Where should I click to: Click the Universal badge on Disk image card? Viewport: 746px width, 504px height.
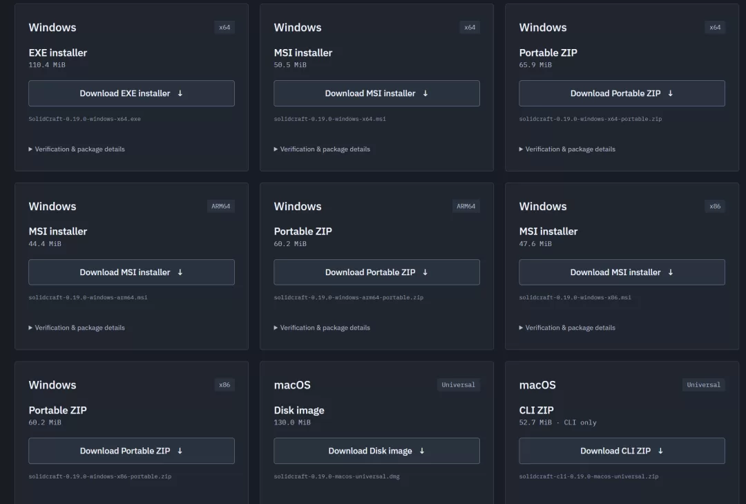[x=458, y=385]
